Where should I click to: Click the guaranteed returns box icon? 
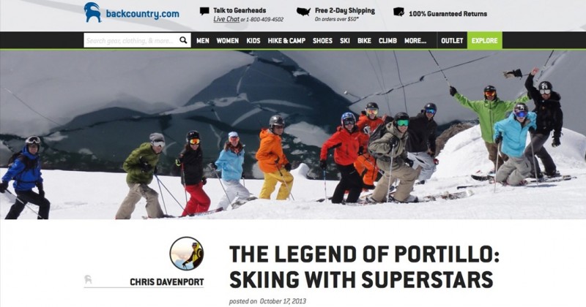398,12
